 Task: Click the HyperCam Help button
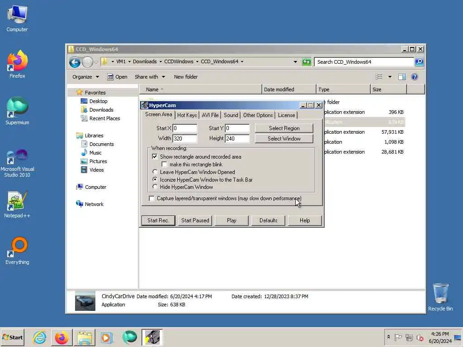(x=305, y=220)
